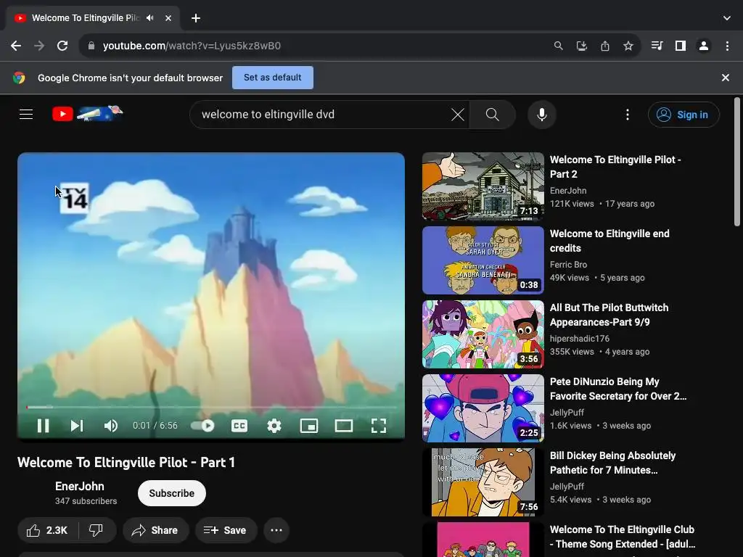This screenshot has height=557, width=743.
Task: Open Welcome to Eltingville end credits title
Action: point(609,241)
